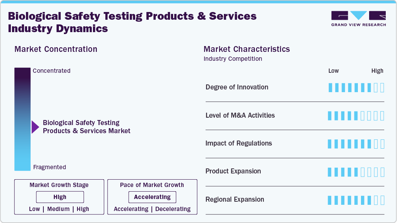Click the Market Concentration heading
Image resolution: width=397 pixels, height=223 pixels.
(56, 49)
